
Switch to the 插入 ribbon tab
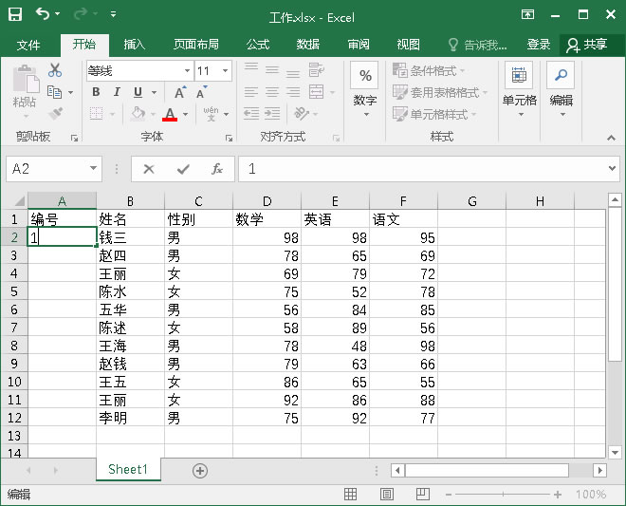pos(134,45)
